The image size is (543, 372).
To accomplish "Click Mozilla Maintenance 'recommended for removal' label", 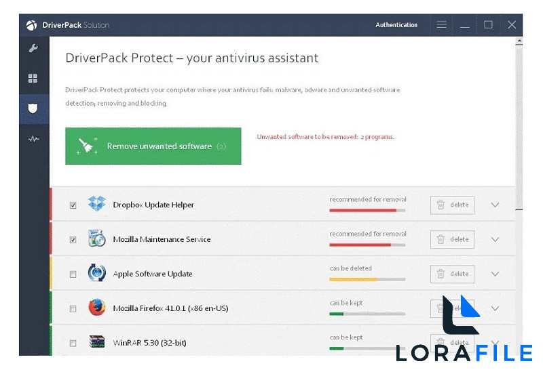I will 368,234.
